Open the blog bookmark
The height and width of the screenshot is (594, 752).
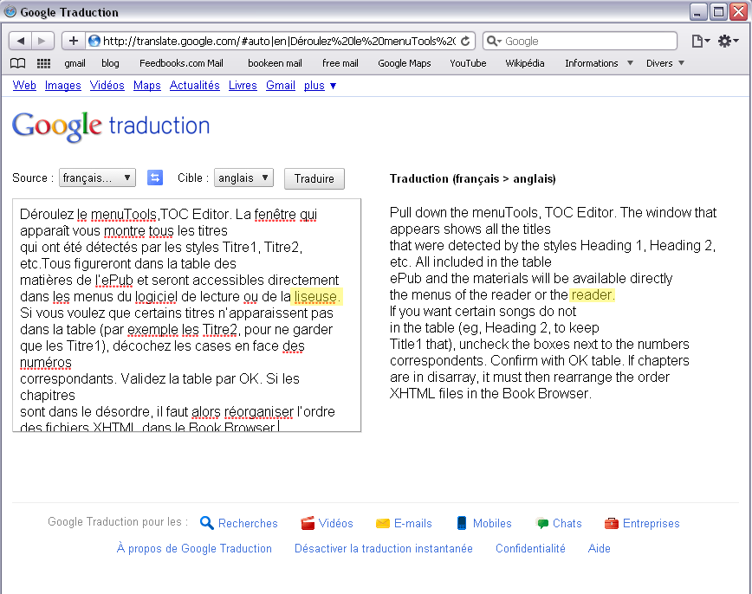click(x=110, y=63)
